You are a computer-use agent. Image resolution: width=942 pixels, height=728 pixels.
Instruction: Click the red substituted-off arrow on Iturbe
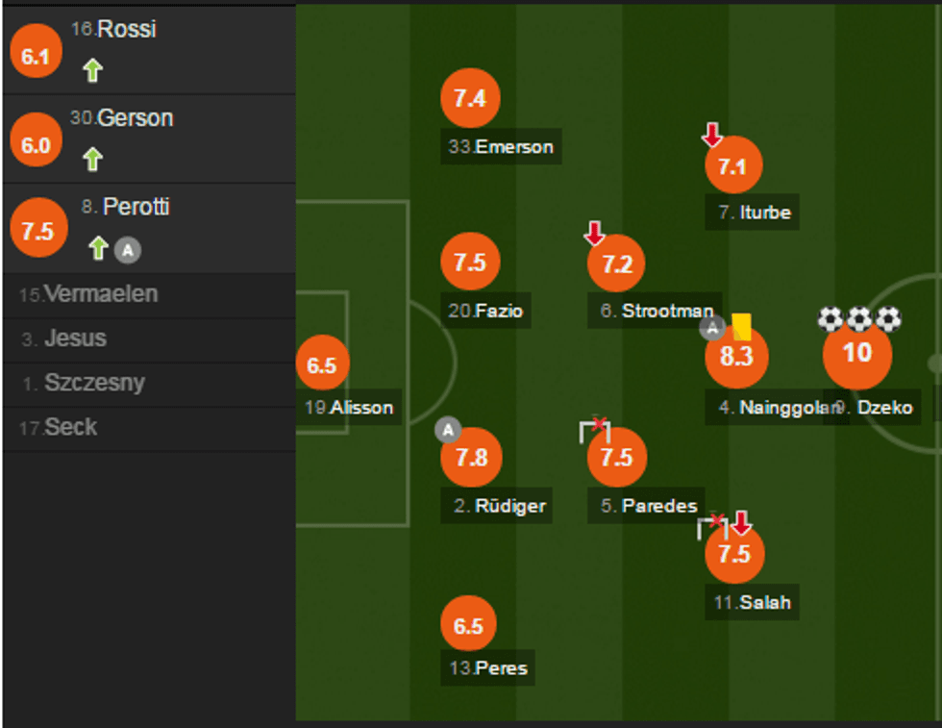pos(711,135)
